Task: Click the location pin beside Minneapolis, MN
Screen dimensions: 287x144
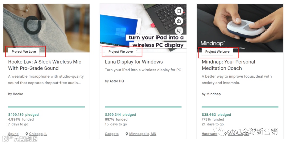Action: pyautogui.click(x=127, y=134)
